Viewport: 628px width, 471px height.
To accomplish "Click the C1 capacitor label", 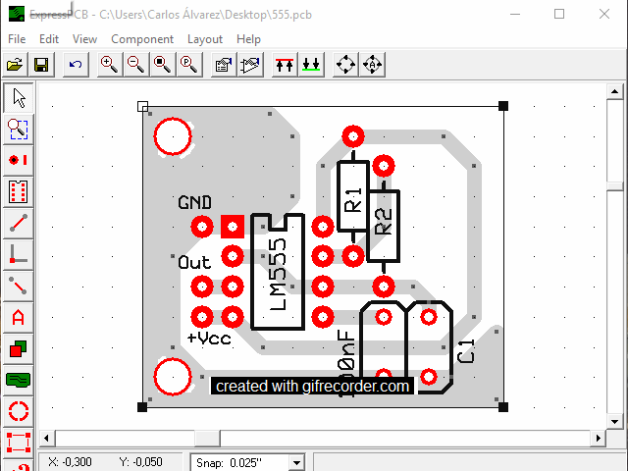I will coord(466,351).
